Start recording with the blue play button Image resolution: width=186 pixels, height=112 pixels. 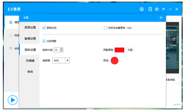click(13, 100)
